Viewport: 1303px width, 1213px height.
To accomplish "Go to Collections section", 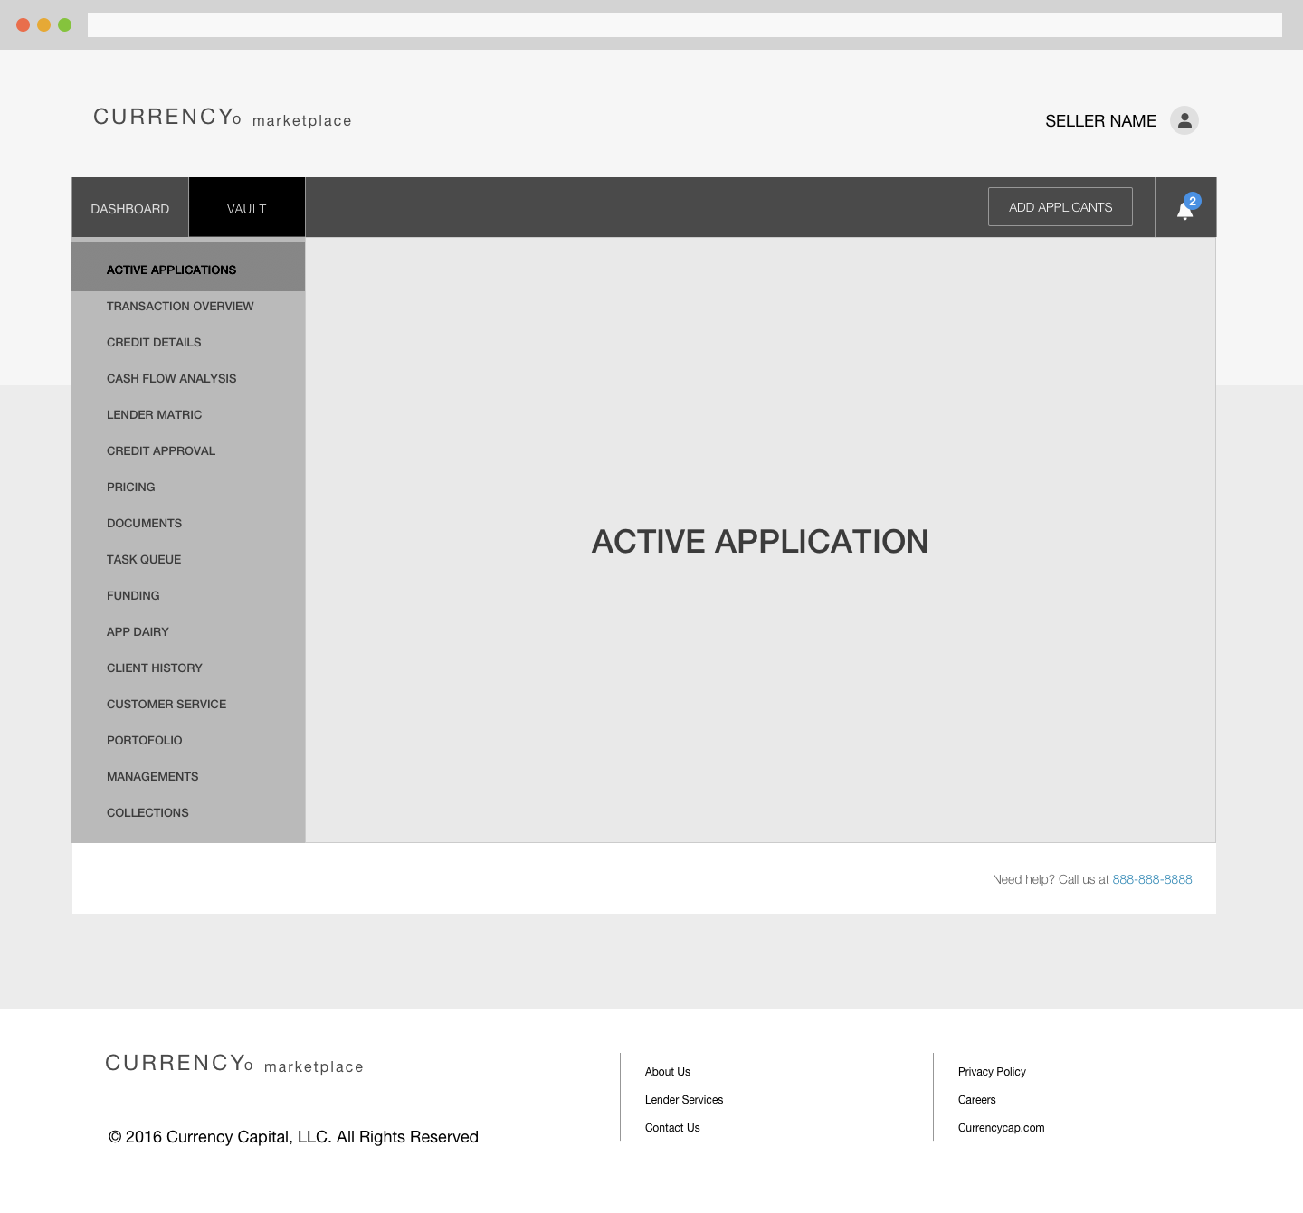I will [147, 812].
